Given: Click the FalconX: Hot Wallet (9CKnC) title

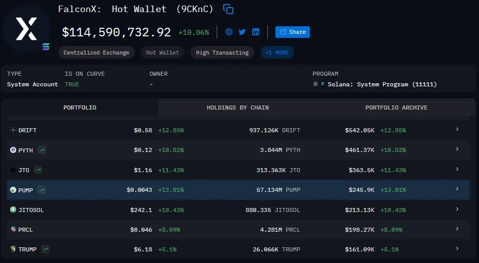Looking at the screenshot, I should click(x=136, y=9).
